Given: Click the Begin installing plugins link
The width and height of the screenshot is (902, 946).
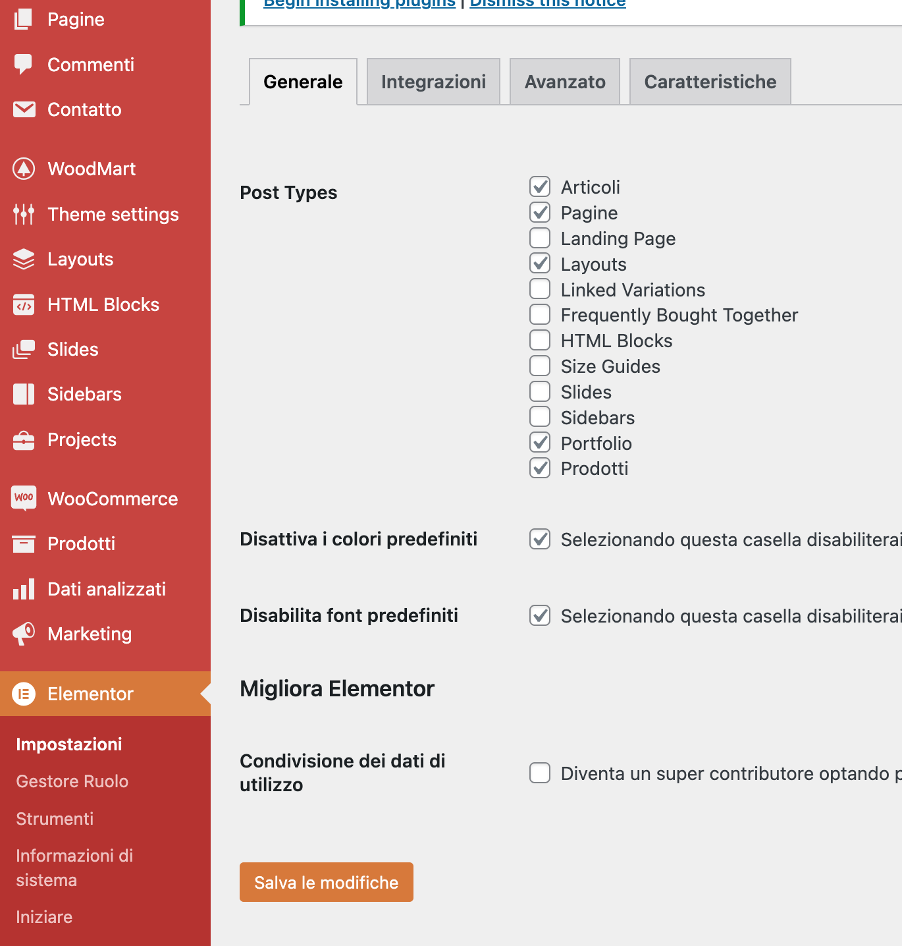Looking at the screenshot, I should pyautogui.click(x=359, y=3).
